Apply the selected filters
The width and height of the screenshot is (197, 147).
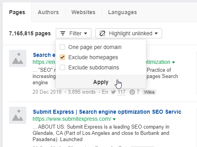(101, 82)
